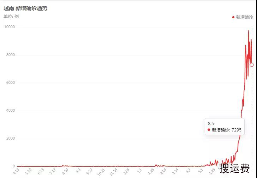Click the 6000 y-axis label
Viewport: 257px width, 178px height.
click(x=10, y=83)
